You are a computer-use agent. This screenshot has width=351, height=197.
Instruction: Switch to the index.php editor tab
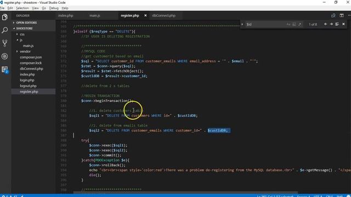click(x=66, y=16)
